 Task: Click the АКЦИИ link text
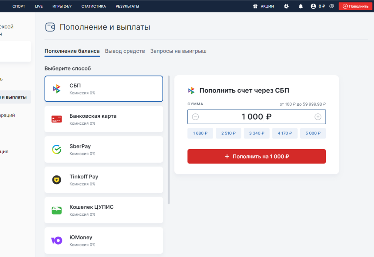267,6
